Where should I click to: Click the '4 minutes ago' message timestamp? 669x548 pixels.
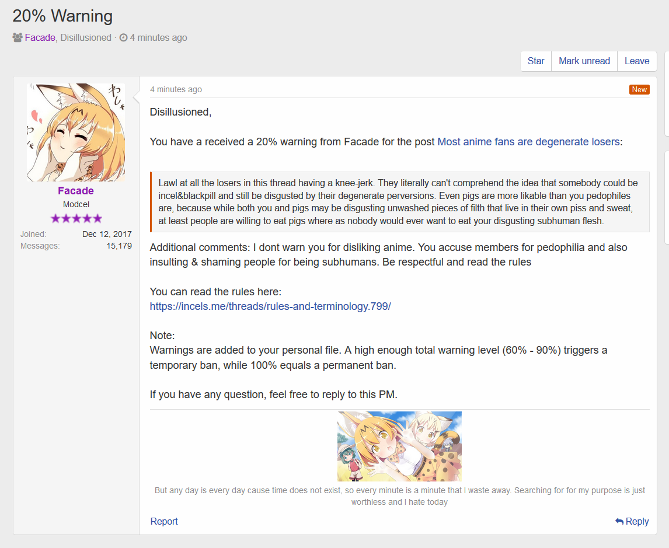pyautogui.click(x=176, y=89)
